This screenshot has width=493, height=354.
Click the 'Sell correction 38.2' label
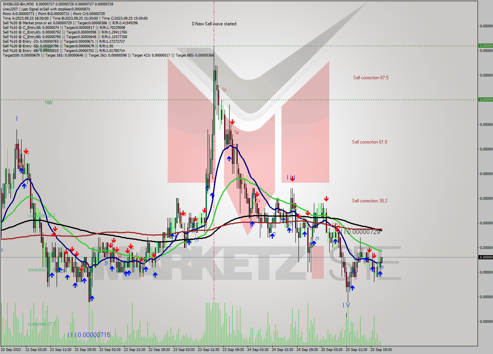click(x=369, y=201)
